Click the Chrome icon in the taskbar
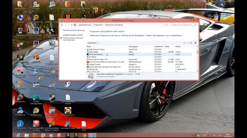 [x=84, y=135]
